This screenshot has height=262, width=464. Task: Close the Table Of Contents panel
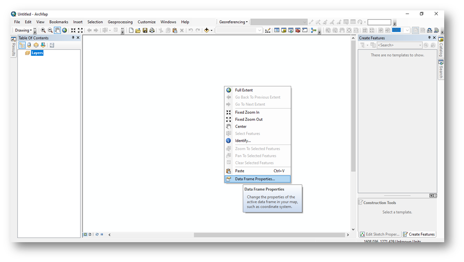(x=78, y=38)
